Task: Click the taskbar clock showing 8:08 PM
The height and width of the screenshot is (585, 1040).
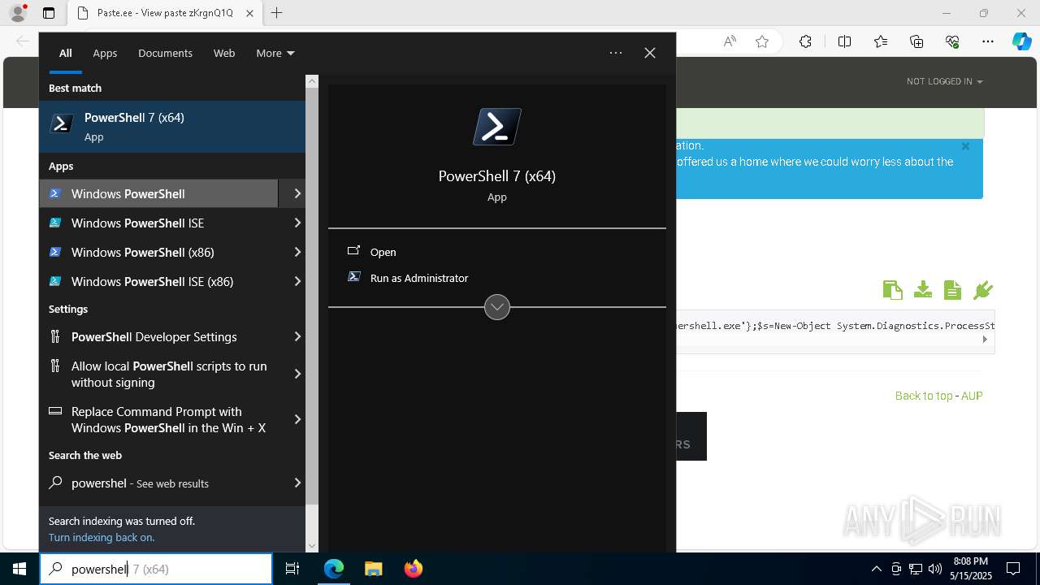Action: (x=970, y=569)
